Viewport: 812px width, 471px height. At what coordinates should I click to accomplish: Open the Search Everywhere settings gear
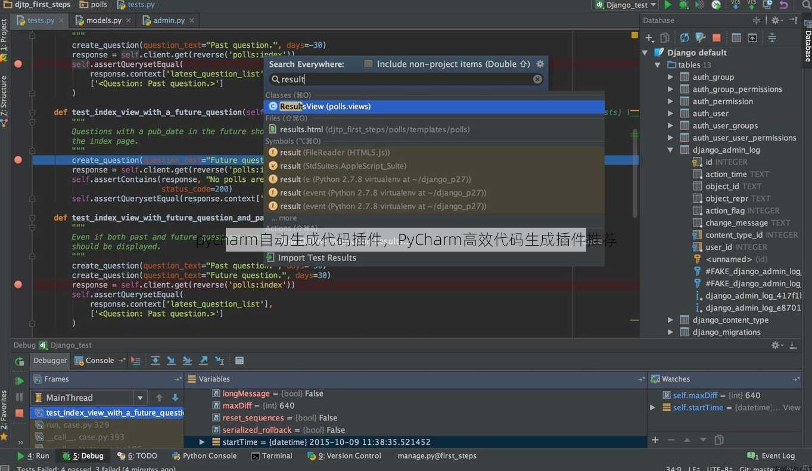click(540, 64)
